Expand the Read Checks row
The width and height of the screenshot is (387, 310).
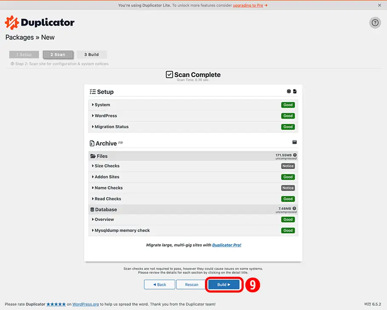click(193, 199)
